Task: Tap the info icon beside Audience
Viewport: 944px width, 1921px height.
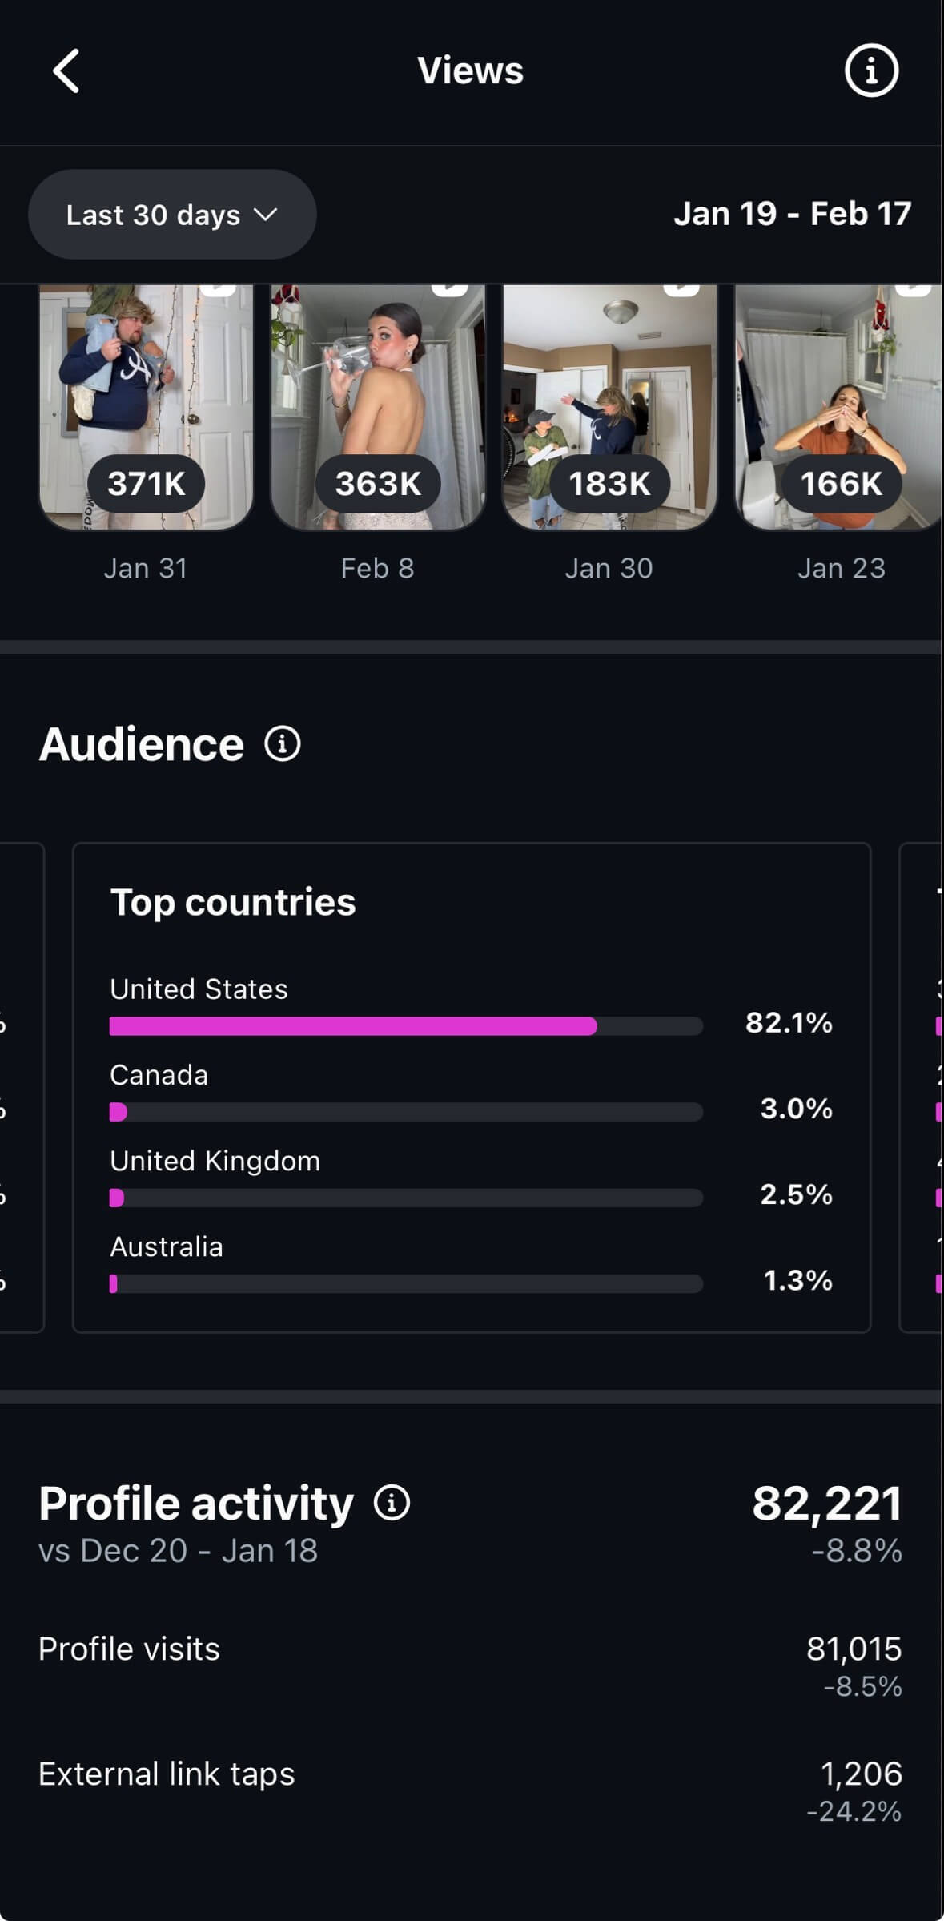Action: (283, 743)
